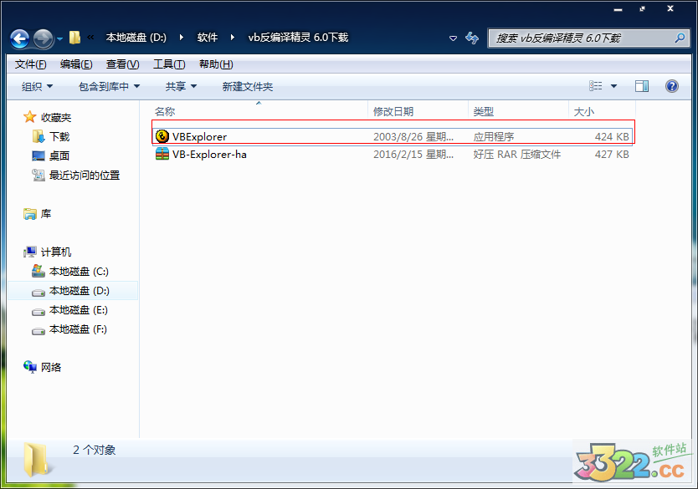Open 本地磁盘 (E:) in the sidebar
Image resolution: width=698 pixels, height=489 pixels.
click(x=79, y=310)
